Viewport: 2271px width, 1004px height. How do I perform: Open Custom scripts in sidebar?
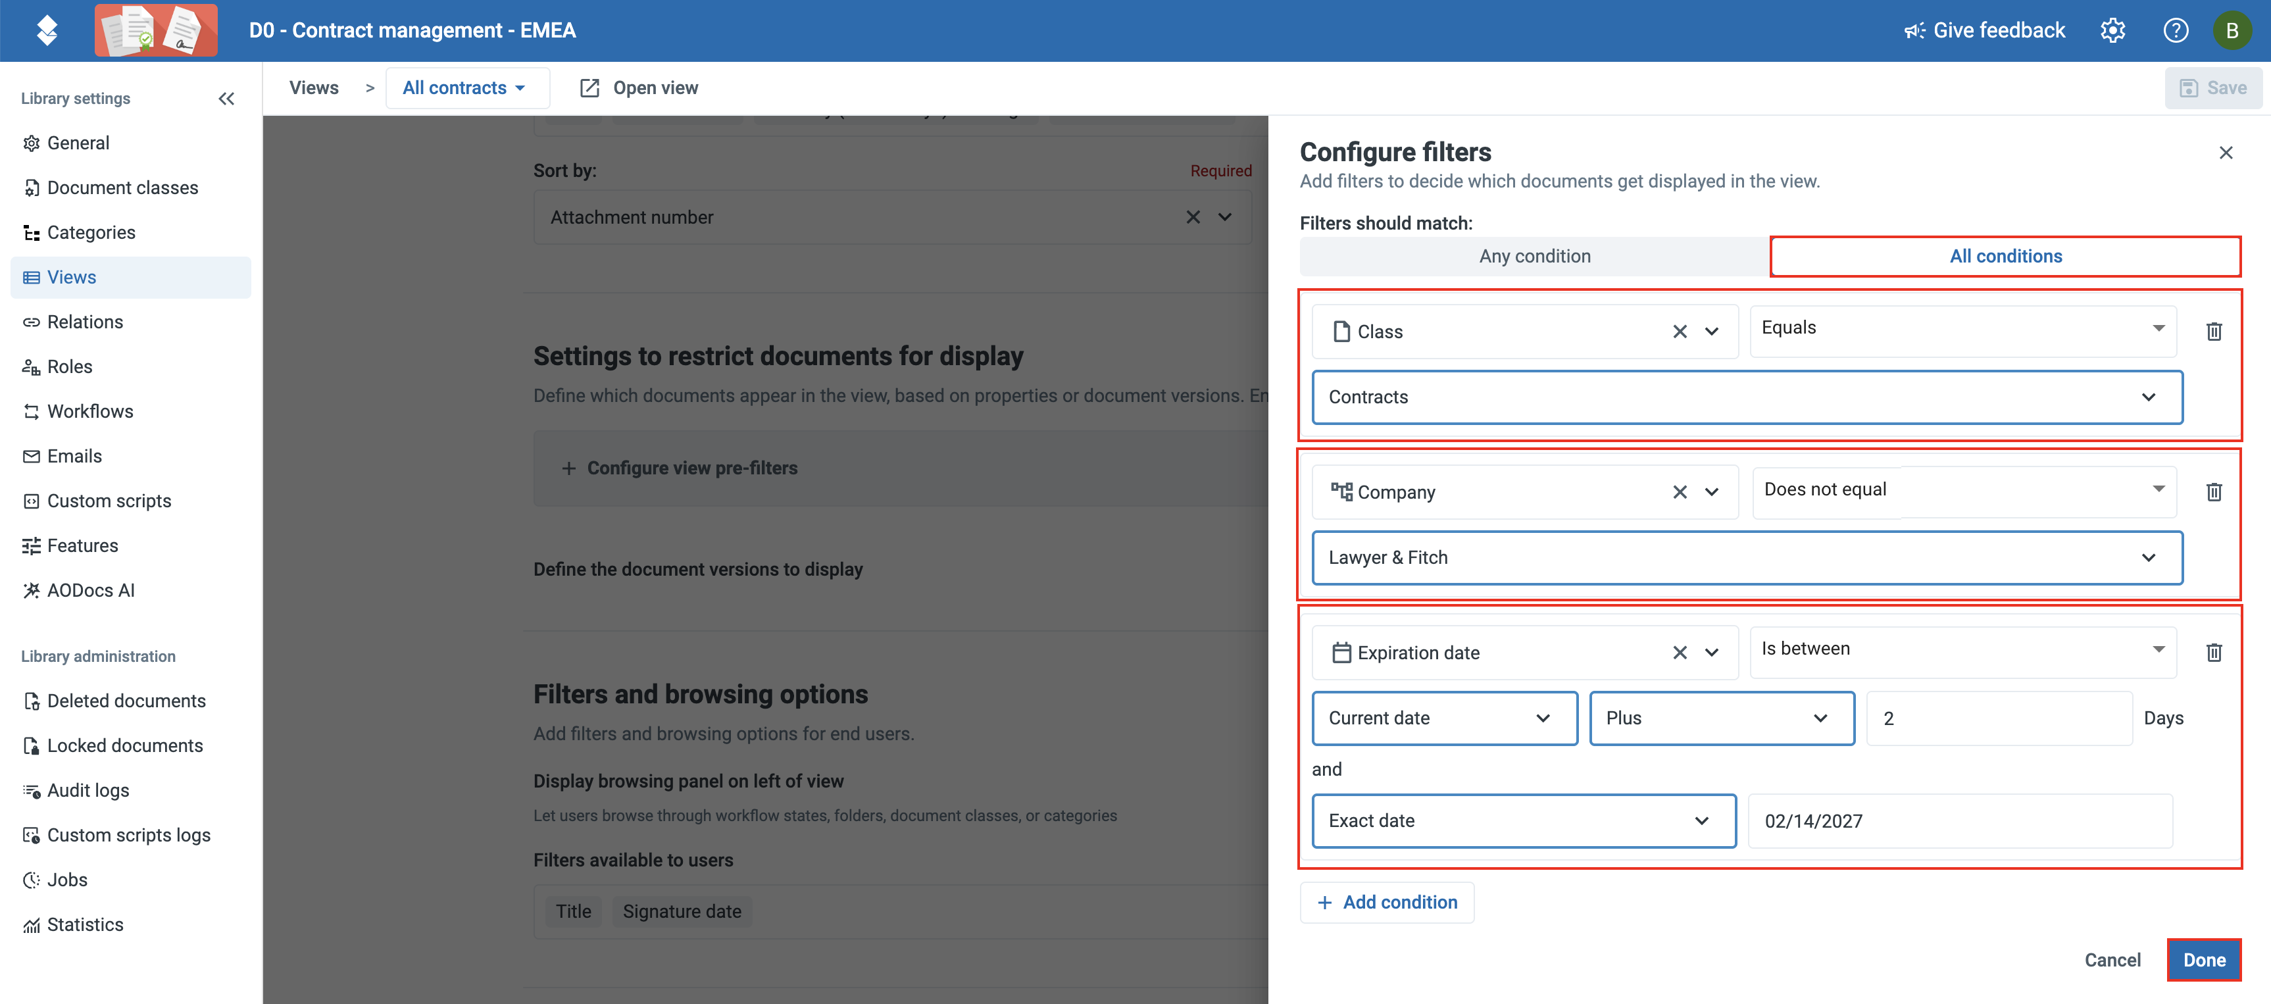coord(130,501)
